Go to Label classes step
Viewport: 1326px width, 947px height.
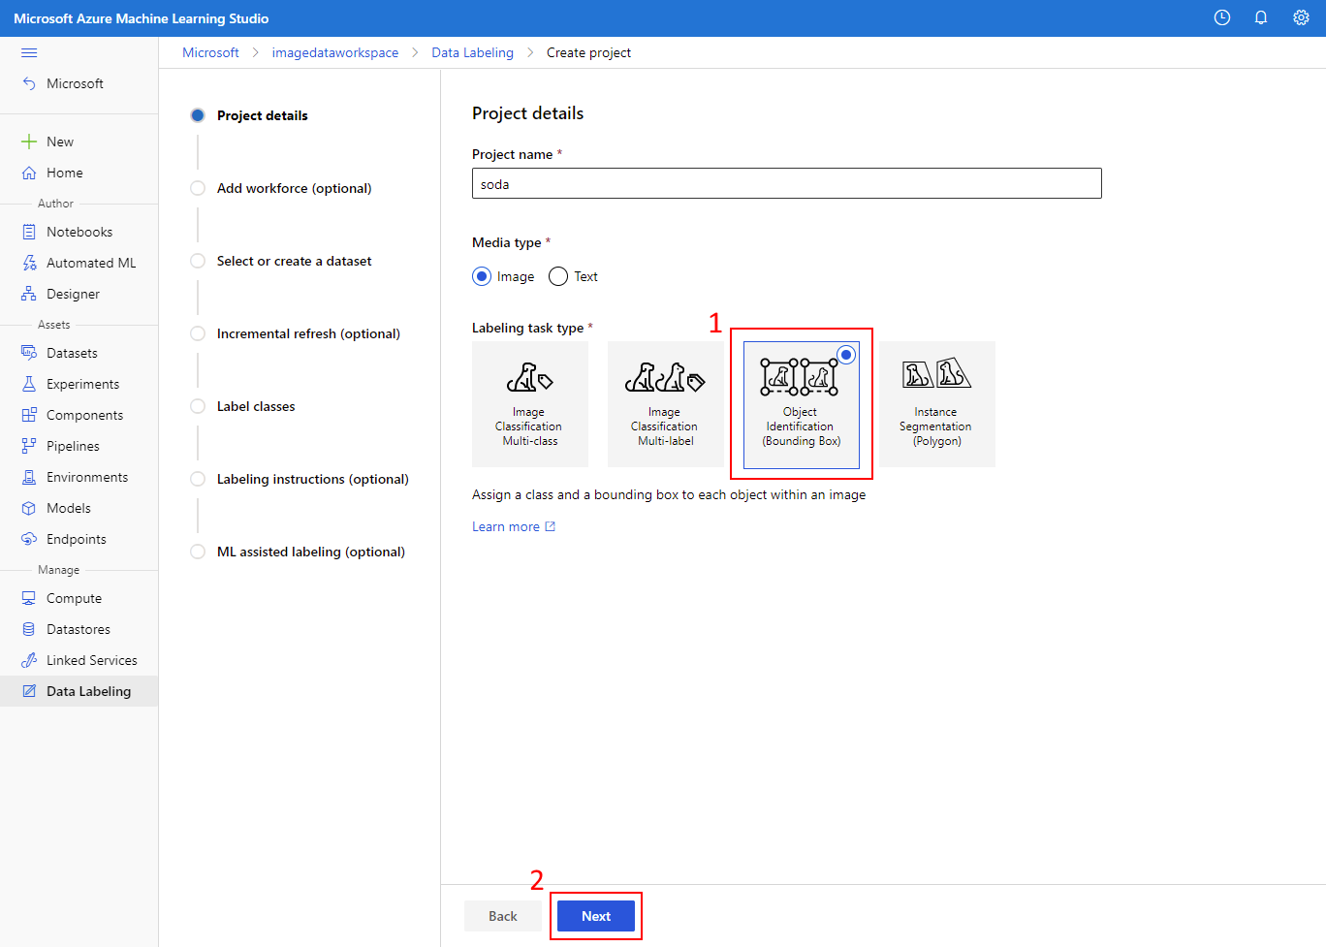(256, 406)
